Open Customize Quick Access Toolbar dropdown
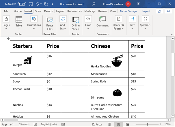The height and width of the screenshot is (127, 175). click(52, 4)
